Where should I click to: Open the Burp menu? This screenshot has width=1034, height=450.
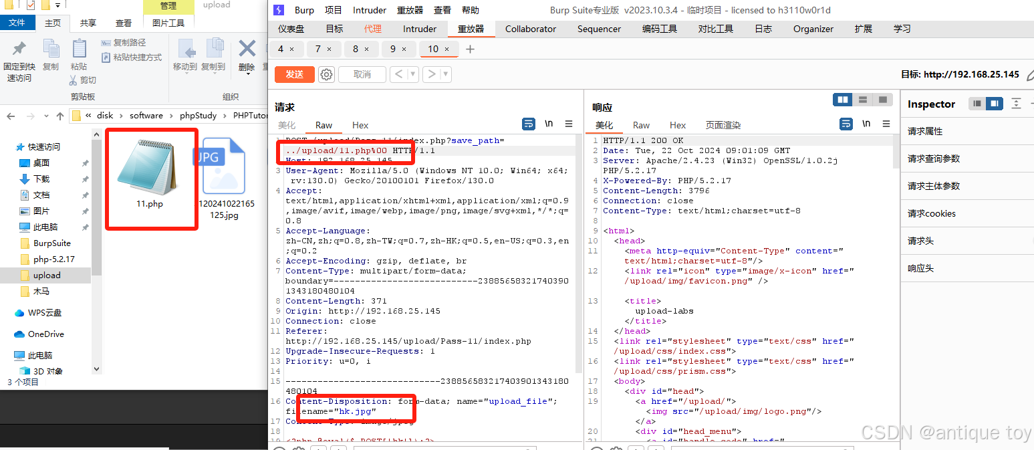[x=304, y=10]
